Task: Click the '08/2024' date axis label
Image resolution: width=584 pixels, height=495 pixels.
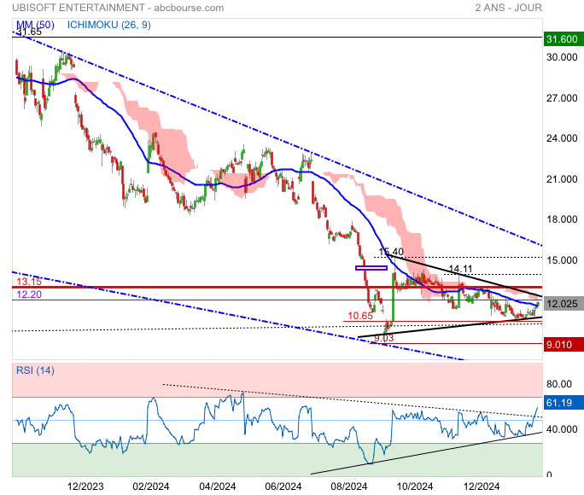Action: point(349,486)
